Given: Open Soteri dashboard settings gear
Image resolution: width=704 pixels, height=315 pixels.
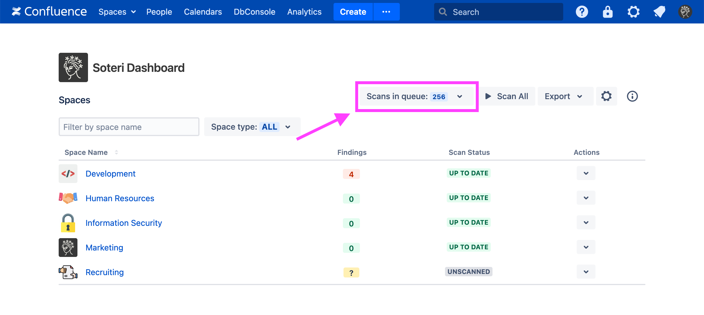Looking at the screenshot, I should click(x=606, y=96).
